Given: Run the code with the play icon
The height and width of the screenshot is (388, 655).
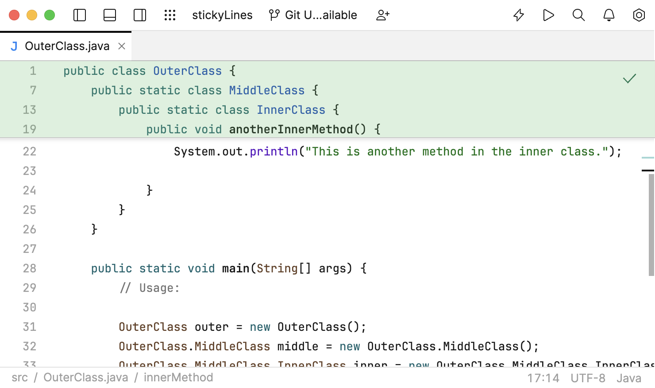Looking at the screenshot, I should coord(548,15).
